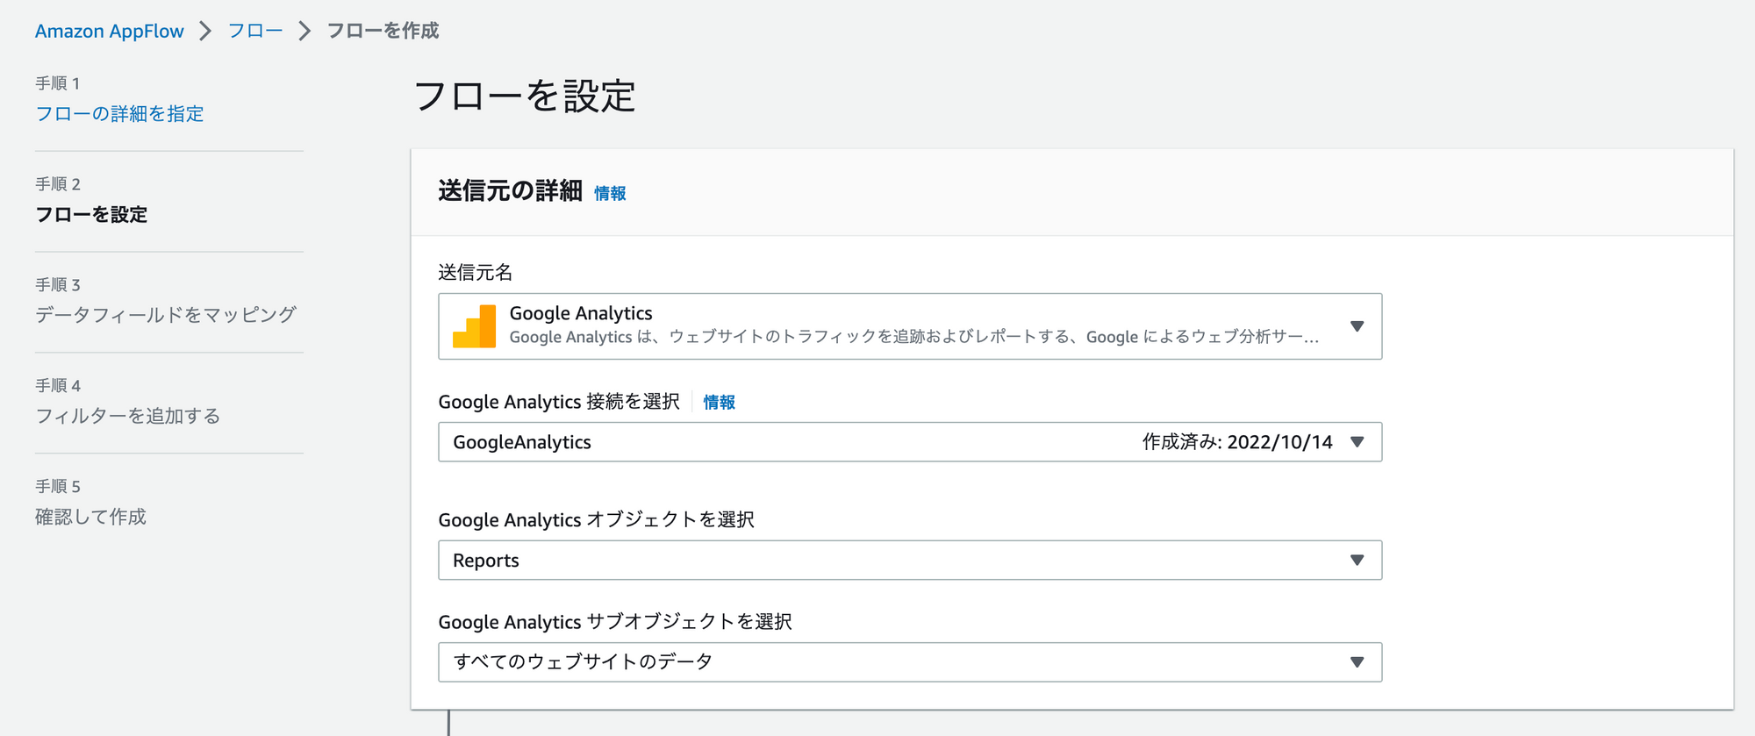
Task: Click 情報 link beside Google Analytics 接続を選択
Action: pos(719,403)
